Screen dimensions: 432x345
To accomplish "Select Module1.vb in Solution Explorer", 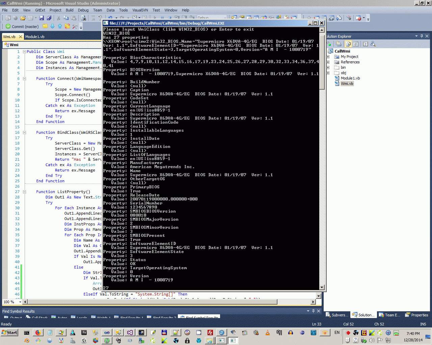I will 350,78.
